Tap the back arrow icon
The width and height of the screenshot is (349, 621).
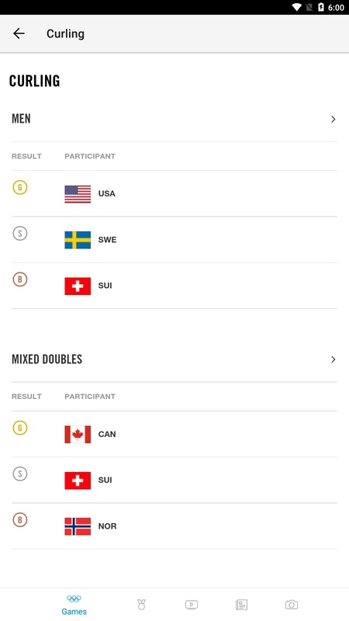[19, 33]
